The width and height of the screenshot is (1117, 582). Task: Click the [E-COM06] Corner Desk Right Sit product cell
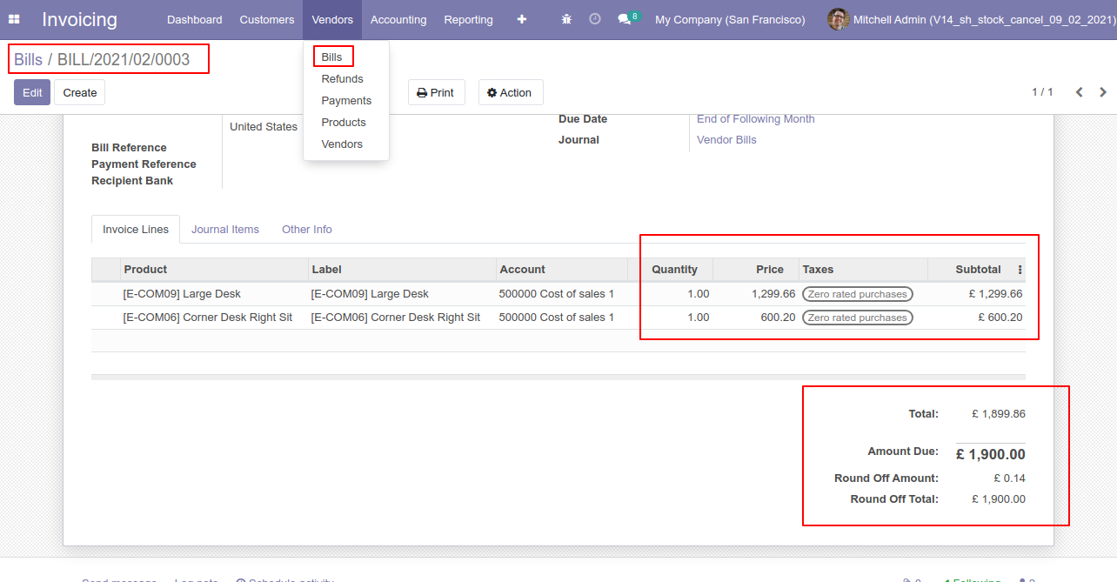[214, 318]
